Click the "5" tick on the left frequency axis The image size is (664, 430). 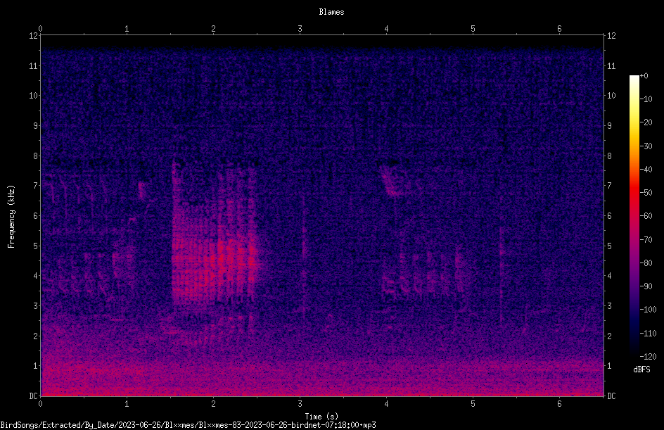pyautogui.click(x=36, y=246)
